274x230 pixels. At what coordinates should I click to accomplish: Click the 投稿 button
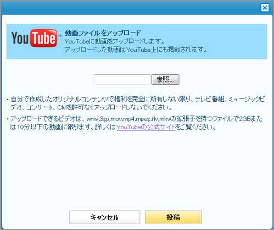click(173, 217)
